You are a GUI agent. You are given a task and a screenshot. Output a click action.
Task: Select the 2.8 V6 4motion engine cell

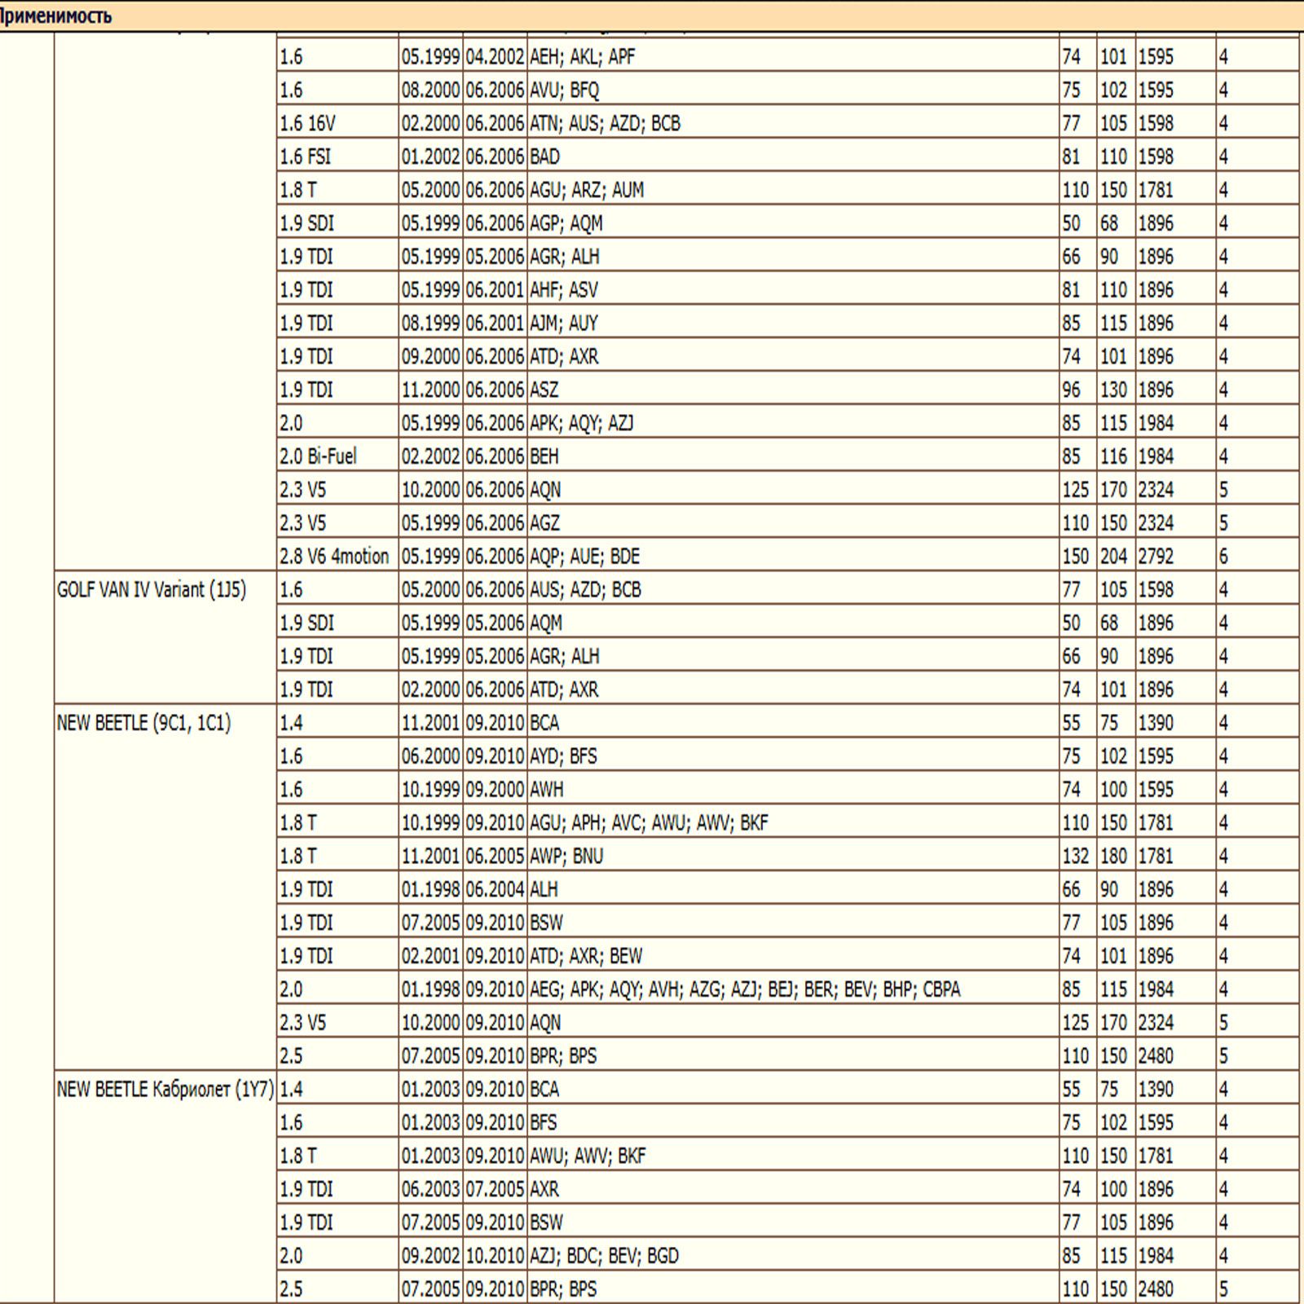(337, 557)
